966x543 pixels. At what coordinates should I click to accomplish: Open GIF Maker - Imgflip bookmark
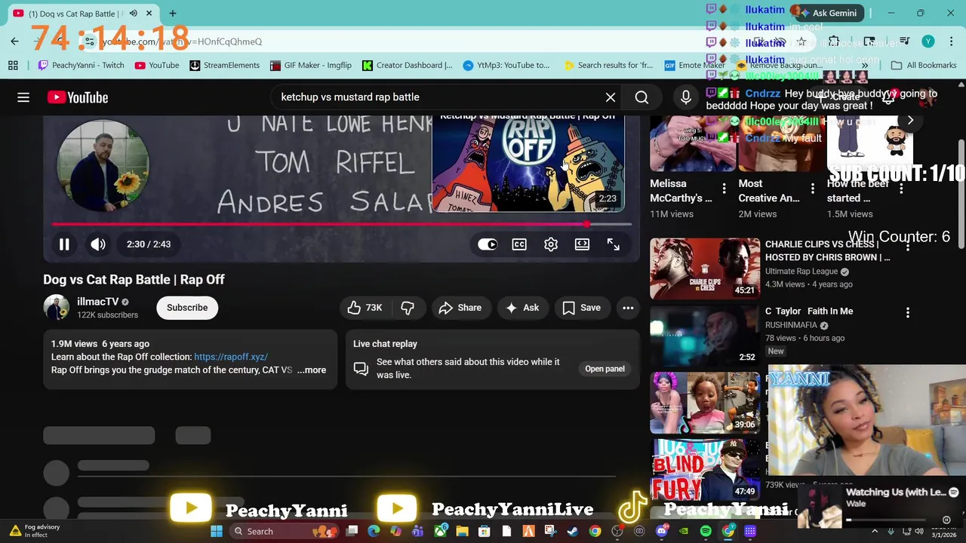click(x=310, y=66)
